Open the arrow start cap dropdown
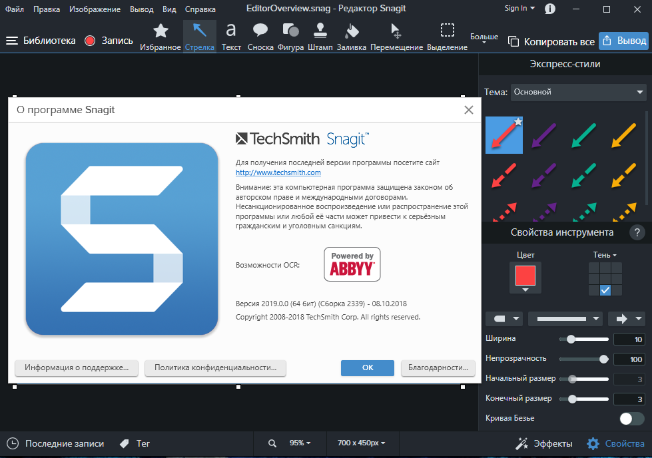652x458 pixels. (505, 319)
